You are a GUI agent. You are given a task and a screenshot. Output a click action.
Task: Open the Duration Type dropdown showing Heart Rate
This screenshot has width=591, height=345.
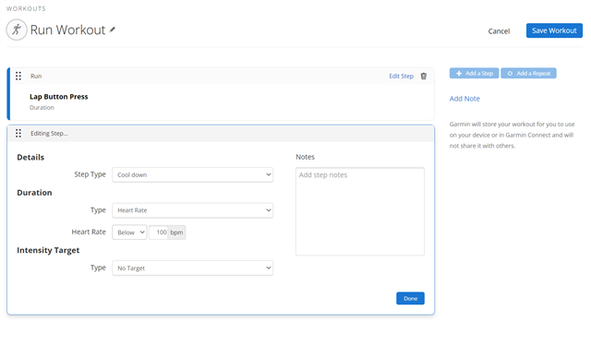pyautogui.click(x=193, y=210)
